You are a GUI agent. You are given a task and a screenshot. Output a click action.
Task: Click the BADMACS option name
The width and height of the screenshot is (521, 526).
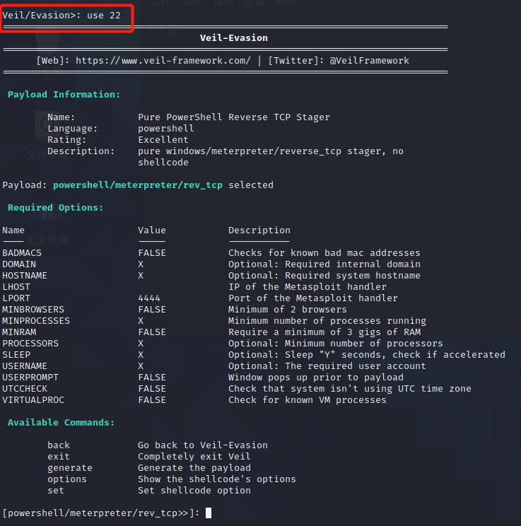click(x=22, y=253)
